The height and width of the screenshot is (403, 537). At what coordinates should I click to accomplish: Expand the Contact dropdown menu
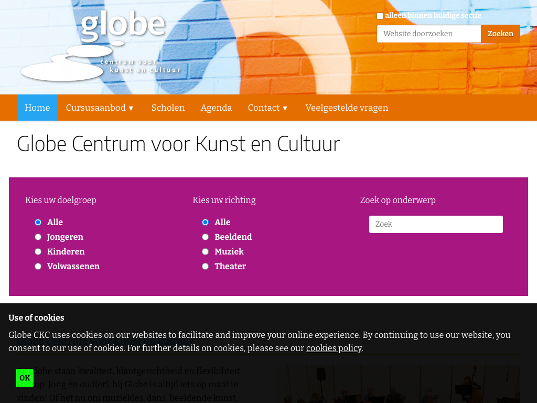point(267,108)
